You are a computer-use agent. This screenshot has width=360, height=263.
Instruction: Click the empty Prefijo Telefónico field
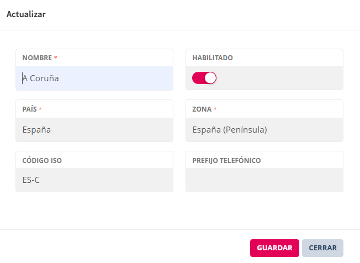pyautogui.click(x=264, y=180)
